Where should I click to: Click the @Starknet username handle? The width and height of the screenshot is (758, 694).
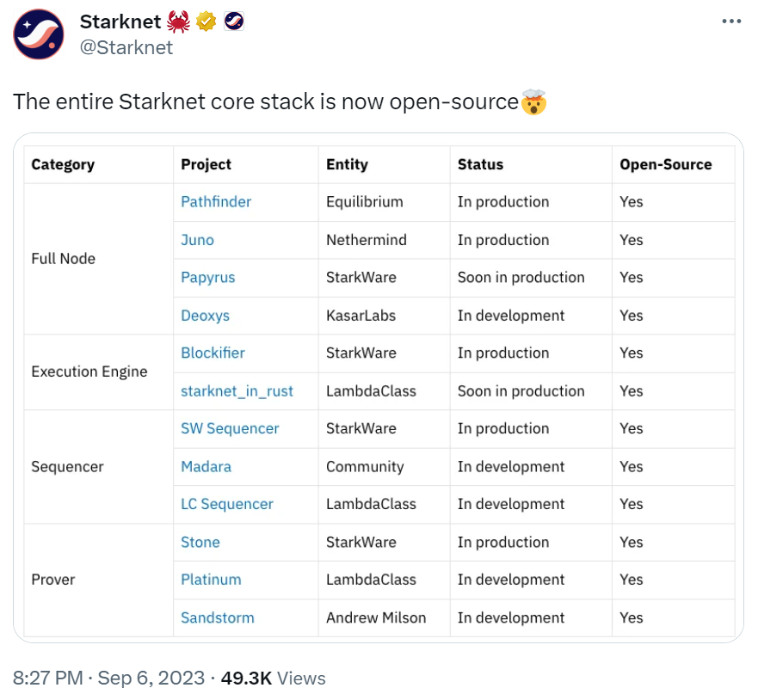pyautogui.click(x=127, y=47)
